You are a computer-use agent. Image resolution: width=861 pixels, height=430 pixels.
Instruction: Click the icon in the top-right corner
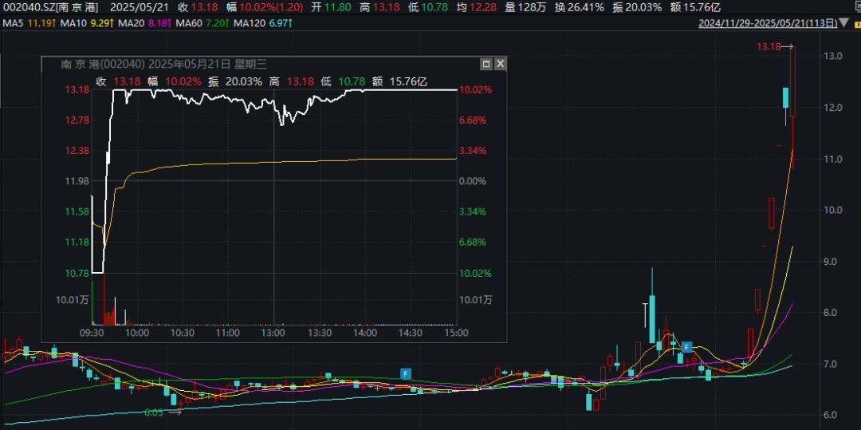point(853,6)
